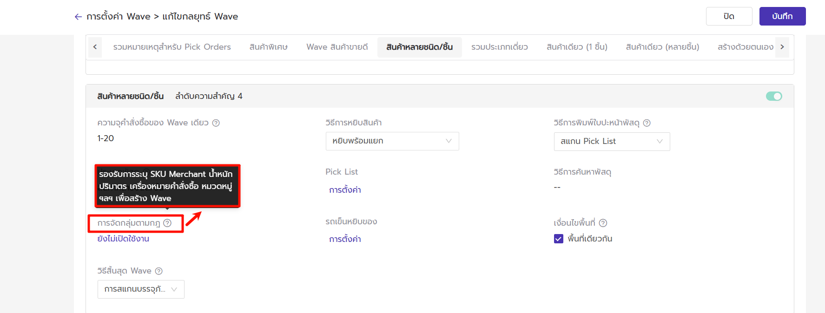Click the ยังไม่เปิดใช้งาน link
This screenshot has height=313, width=825.
(x=123, y=239)
